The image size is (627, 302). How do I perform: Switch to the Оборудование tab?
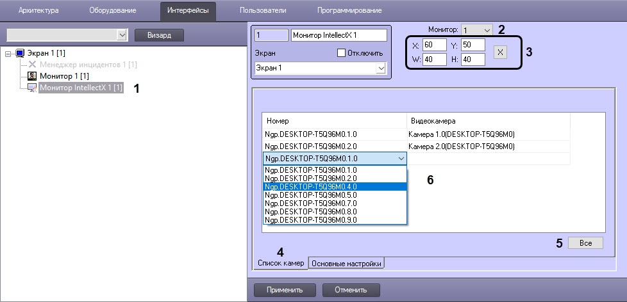(x=112, y=11)
